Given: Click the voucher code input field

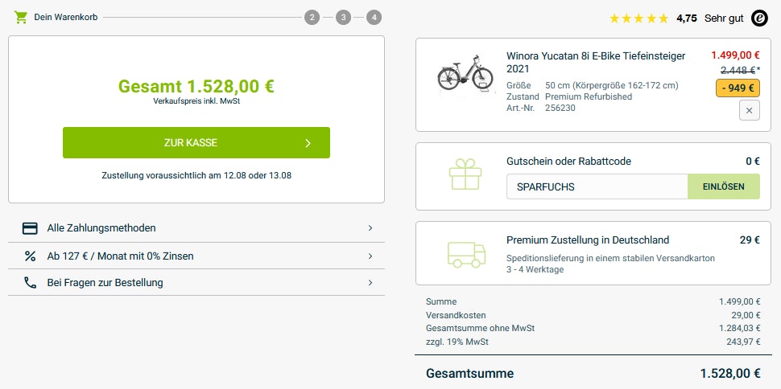Looking at the screenshot, I should coord(597,186).
